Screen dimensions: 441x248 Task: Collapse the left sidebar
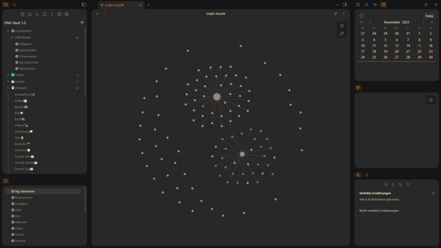pyautogui.click(x=84, y=4)
